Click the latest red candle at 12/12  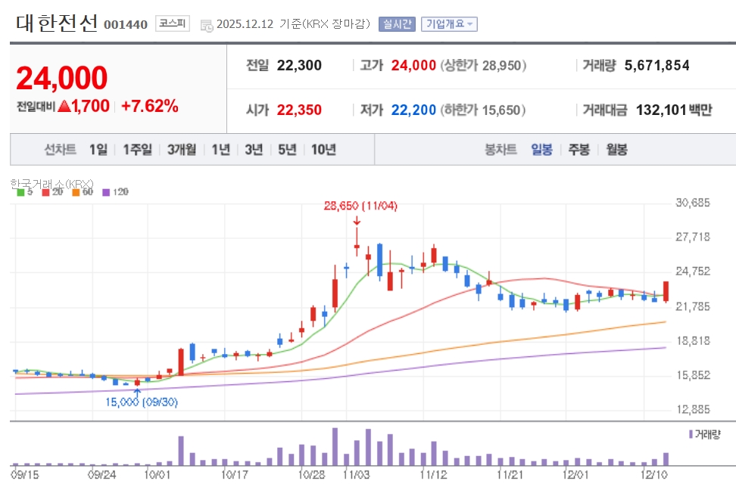point(666,291)
